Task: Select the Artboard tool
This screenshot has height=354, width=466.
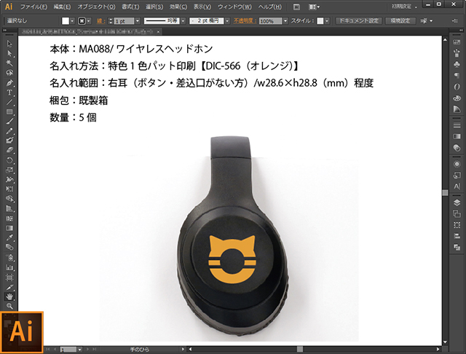Action: pyautogui.click(x=9, y=278)
